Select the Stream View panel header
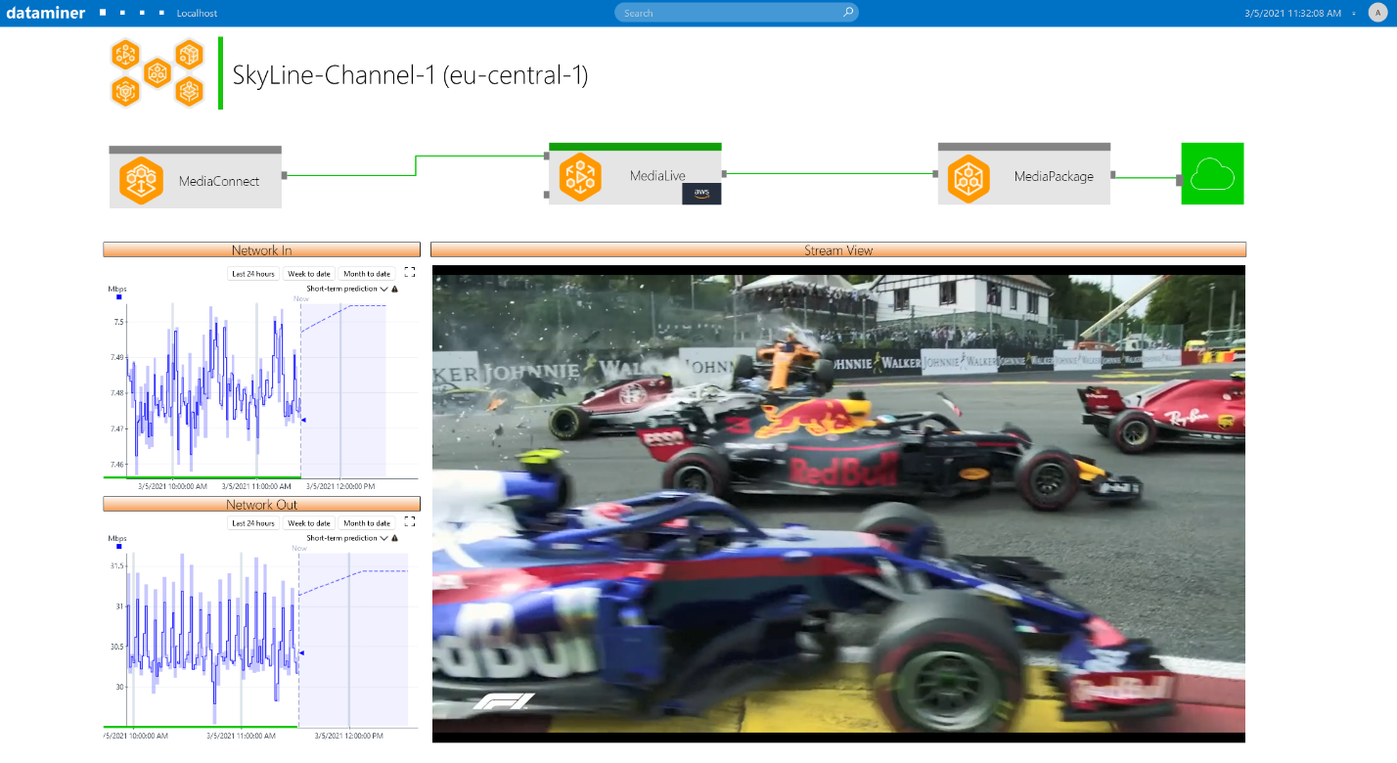The width and height of the screenshot is (1397, 763). [x=838, y=249]
